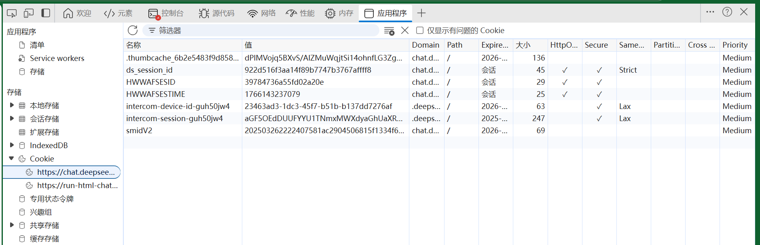Click value 23463ad3-1dc3-45f7-b51b-b137dd7276af
The width and height of the screenshot is (760, 245).
point(318,106)
